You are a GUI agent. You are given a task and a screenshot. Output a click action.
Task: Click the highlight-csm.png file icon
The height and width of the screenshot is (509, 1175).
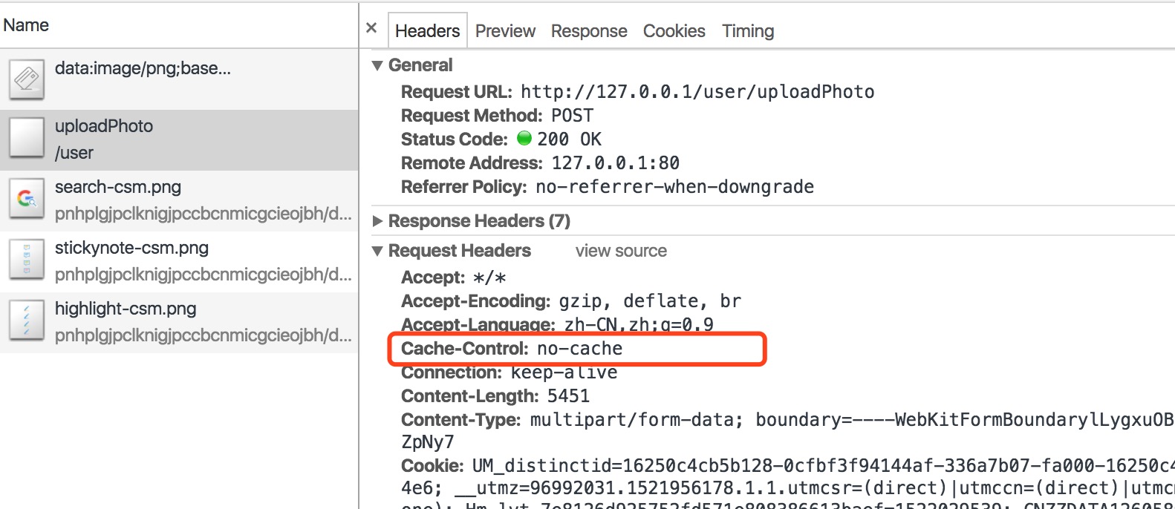pyautogui.click(x=27, y=321)
